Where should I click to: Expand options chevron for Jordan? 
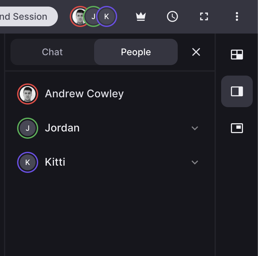[195, 128]
